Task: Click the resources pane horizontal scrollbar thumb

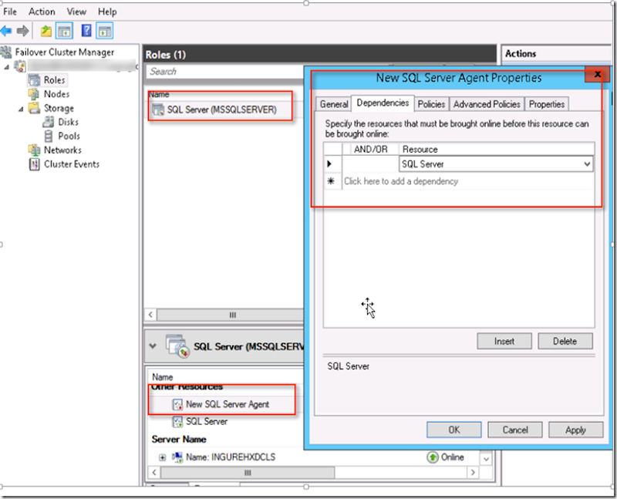Action: pos(248,472)
